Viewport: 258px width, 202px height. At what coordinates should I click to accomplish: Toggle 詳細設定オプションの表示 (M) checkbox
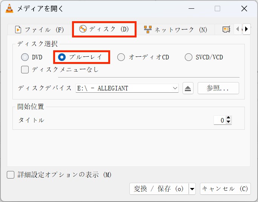pos(11,175)
